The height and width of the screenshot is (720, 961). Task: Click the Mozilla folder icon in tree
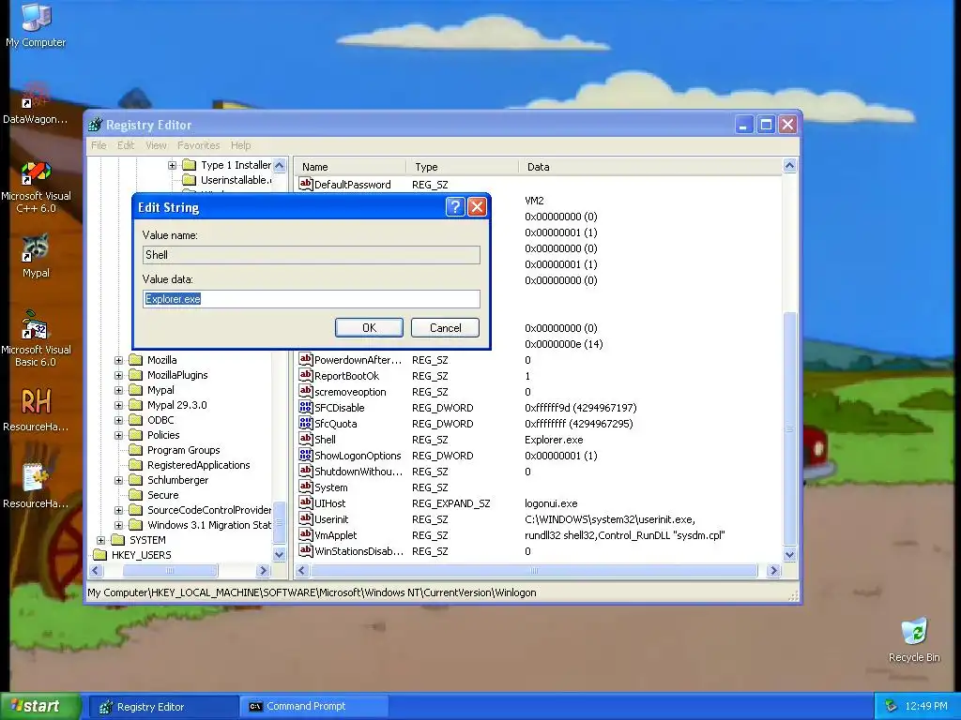coord(136,360)
